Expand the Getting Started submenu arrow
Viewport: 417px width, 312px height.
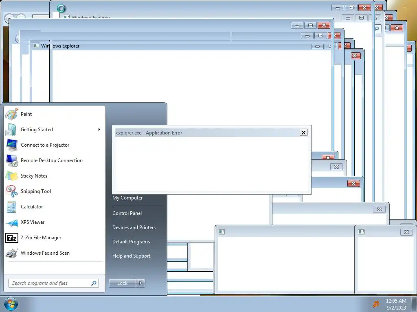coord(99,130)
